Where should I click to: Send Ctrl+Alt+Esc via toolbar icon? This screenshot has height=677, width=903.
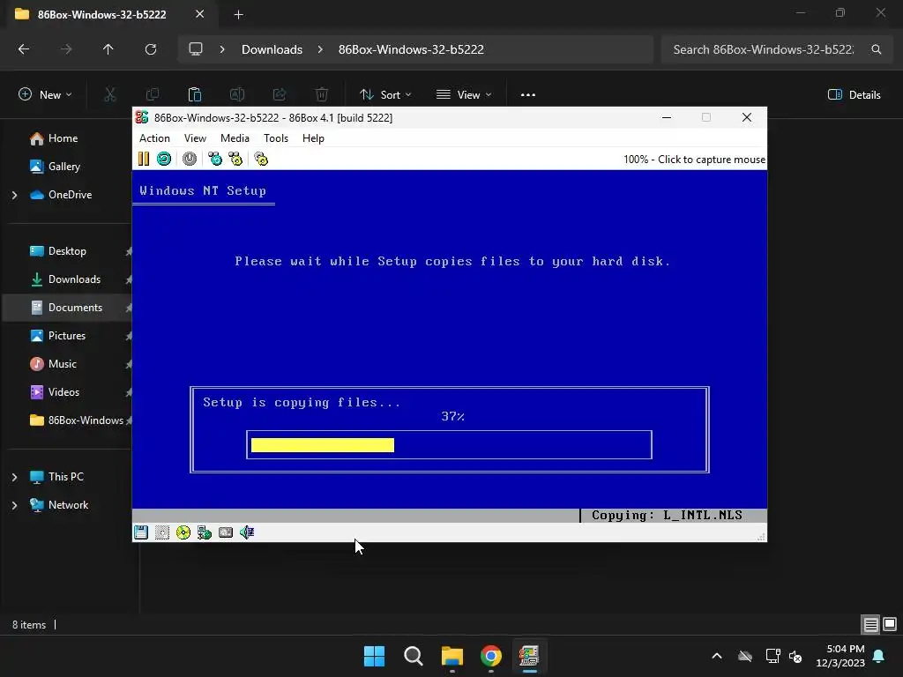235,159
